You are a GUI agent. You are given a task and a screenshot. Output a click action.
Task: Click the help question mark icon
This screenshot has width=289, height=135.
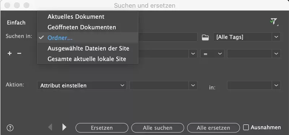[10, 128]
